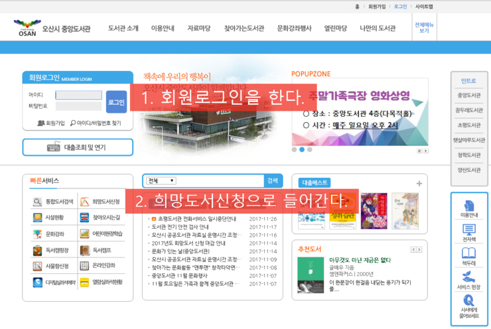Click the blue 로그인 button
This screenshot has width=491, height=329.
coord(116,101)
